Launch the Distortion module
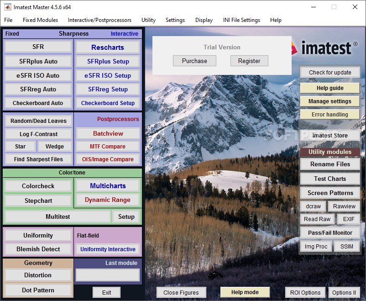Screen dimensions: 366x301 38,275
